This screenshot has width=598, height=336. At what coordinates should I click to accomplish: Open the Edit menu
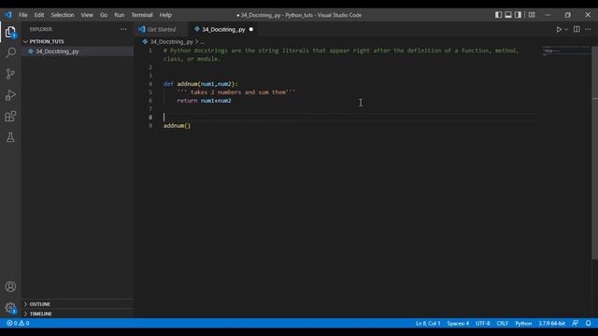coord(39,15)
